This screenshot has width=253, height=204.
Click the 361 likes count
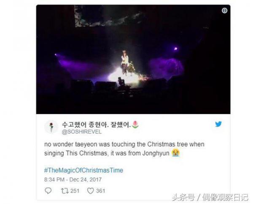pyautogui.click(x=100, y=191)
